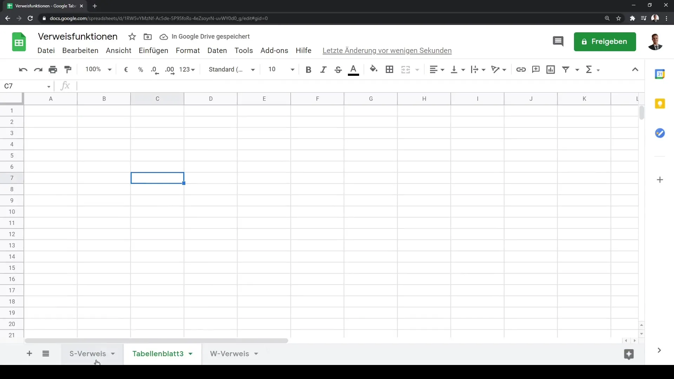The image size is (674, 379).
Task: Open Google Keep side panel
Action: [660, 104]
